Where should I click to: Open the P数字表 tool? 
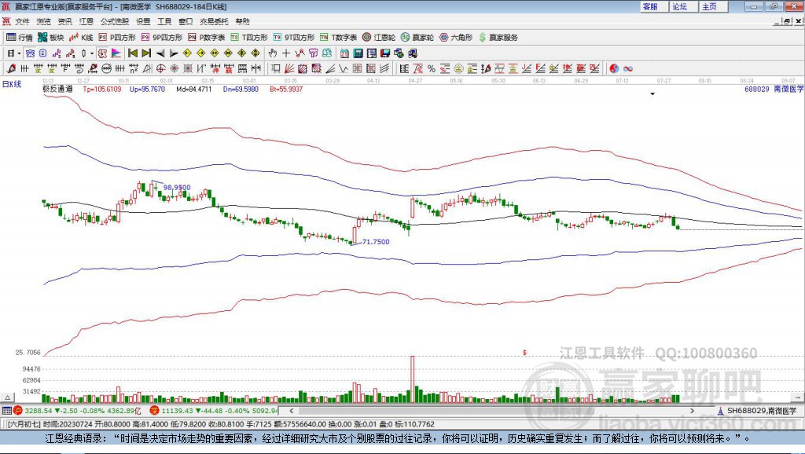[x=207, y=38]
